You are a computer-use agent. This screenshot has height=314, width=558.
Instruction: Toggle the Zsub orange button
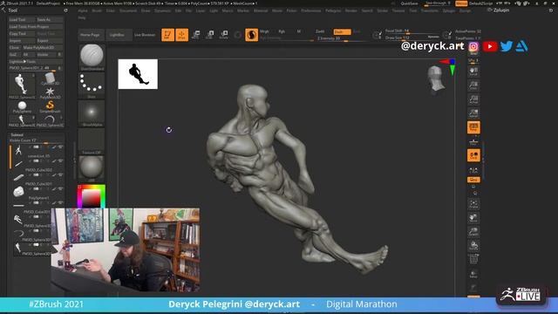(342, 31)
